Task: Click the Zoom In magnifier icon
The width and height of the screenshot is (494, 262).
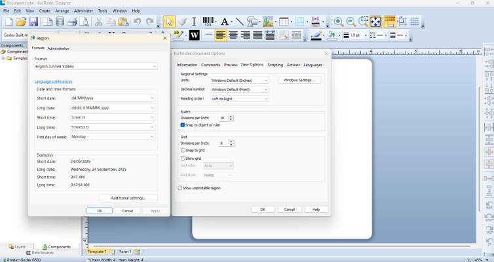Action: point(338,22)
